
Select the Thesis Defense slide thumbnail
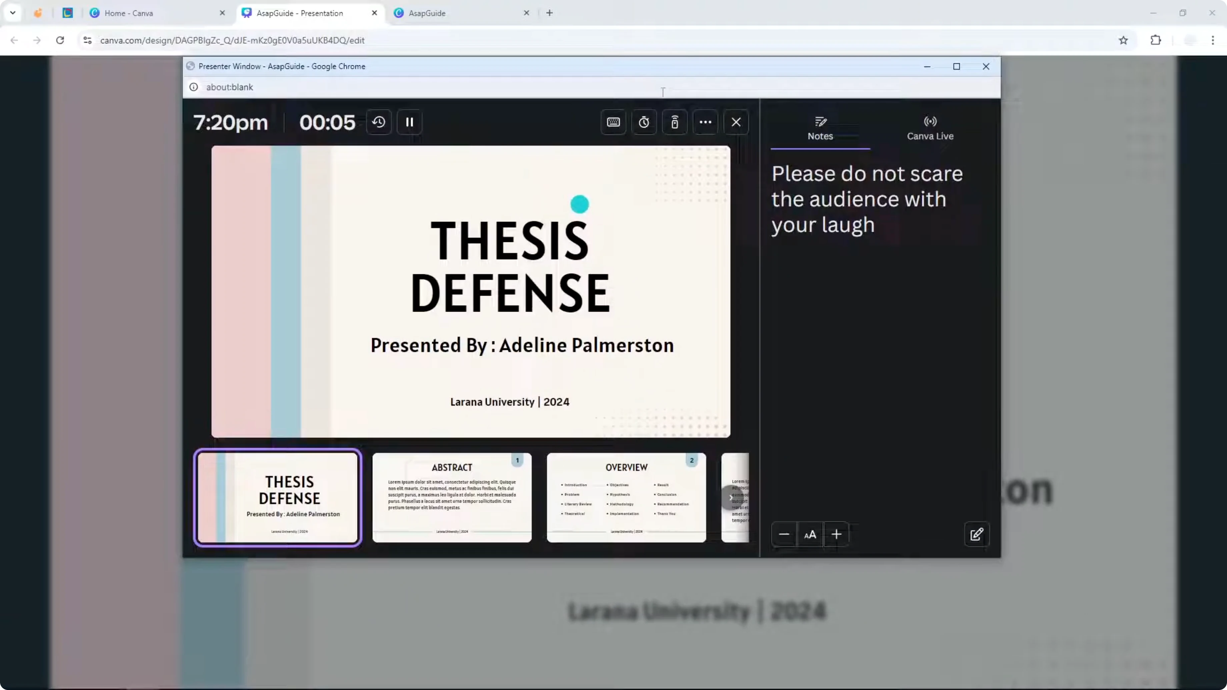278,497
